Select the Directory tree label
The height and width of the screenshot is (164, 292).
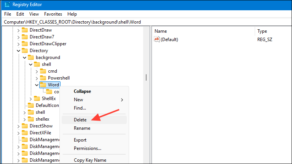pyautogui.click(x=39, y=51)
